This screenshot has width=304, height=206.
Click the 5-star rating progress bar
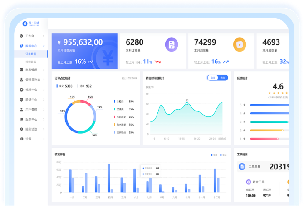(268, 105)
